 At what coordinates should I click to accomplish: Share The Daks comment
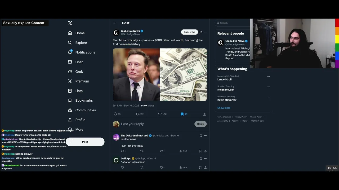click(205, 151)
